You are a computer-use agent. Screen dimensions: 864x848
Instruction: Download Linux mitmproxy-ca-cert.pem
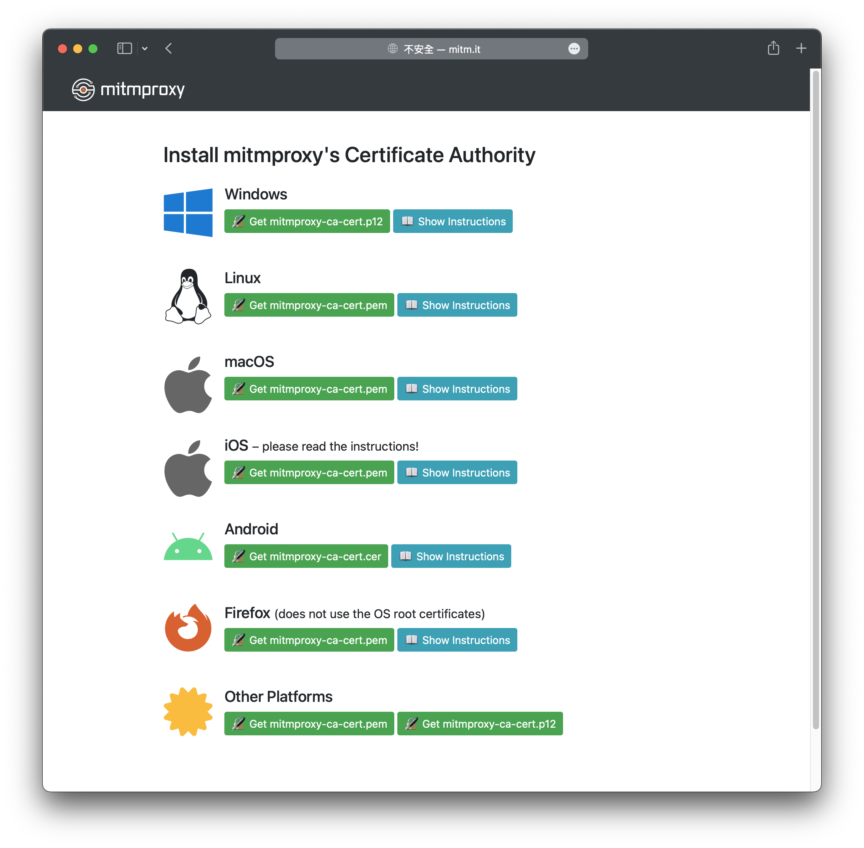pos(309,305)
